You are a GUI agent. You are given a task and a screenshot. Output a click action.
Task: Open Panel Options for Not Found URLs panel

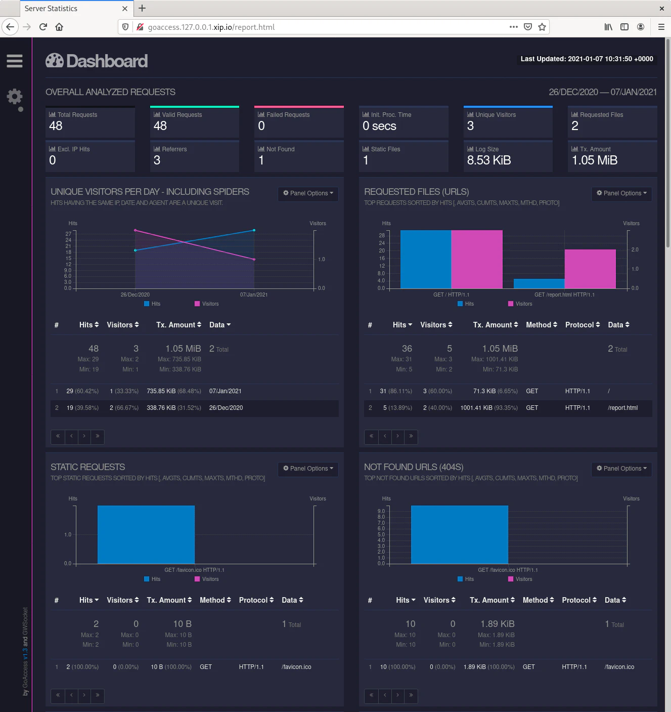pyautogui.click(x=621, y=469)
